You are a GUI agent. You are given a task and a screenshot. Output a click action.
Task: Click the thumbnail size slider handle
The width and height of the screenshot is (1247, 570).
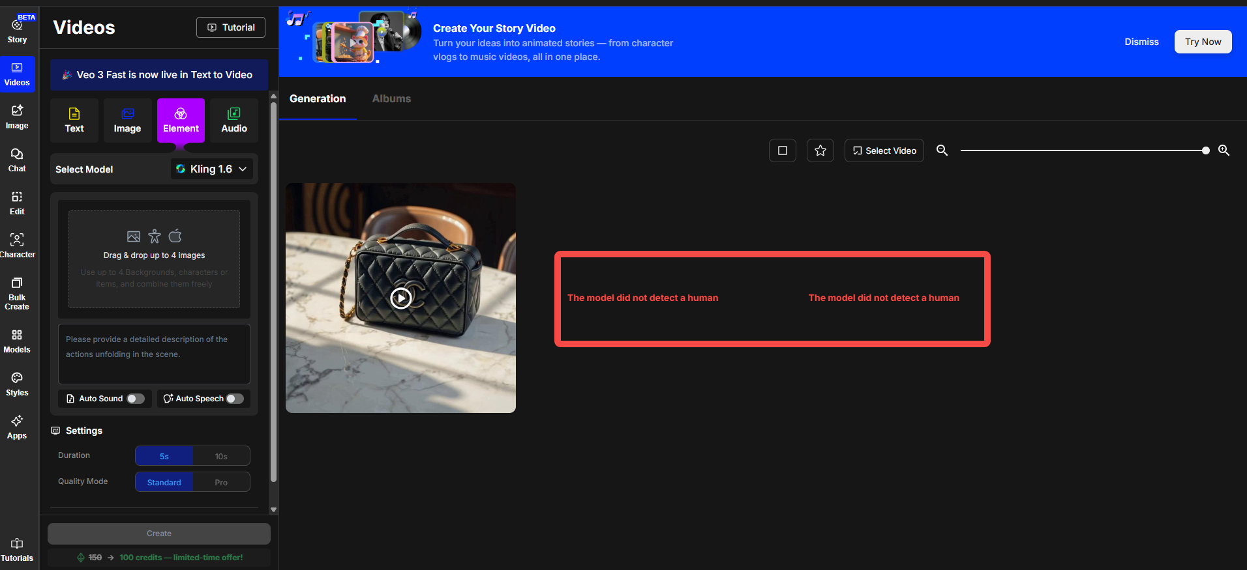coord(1206,150)
